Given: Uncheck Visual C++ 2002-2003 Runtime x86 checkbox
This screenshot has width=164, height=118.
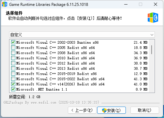Looking at the screenshot, I should click(13, 42).
